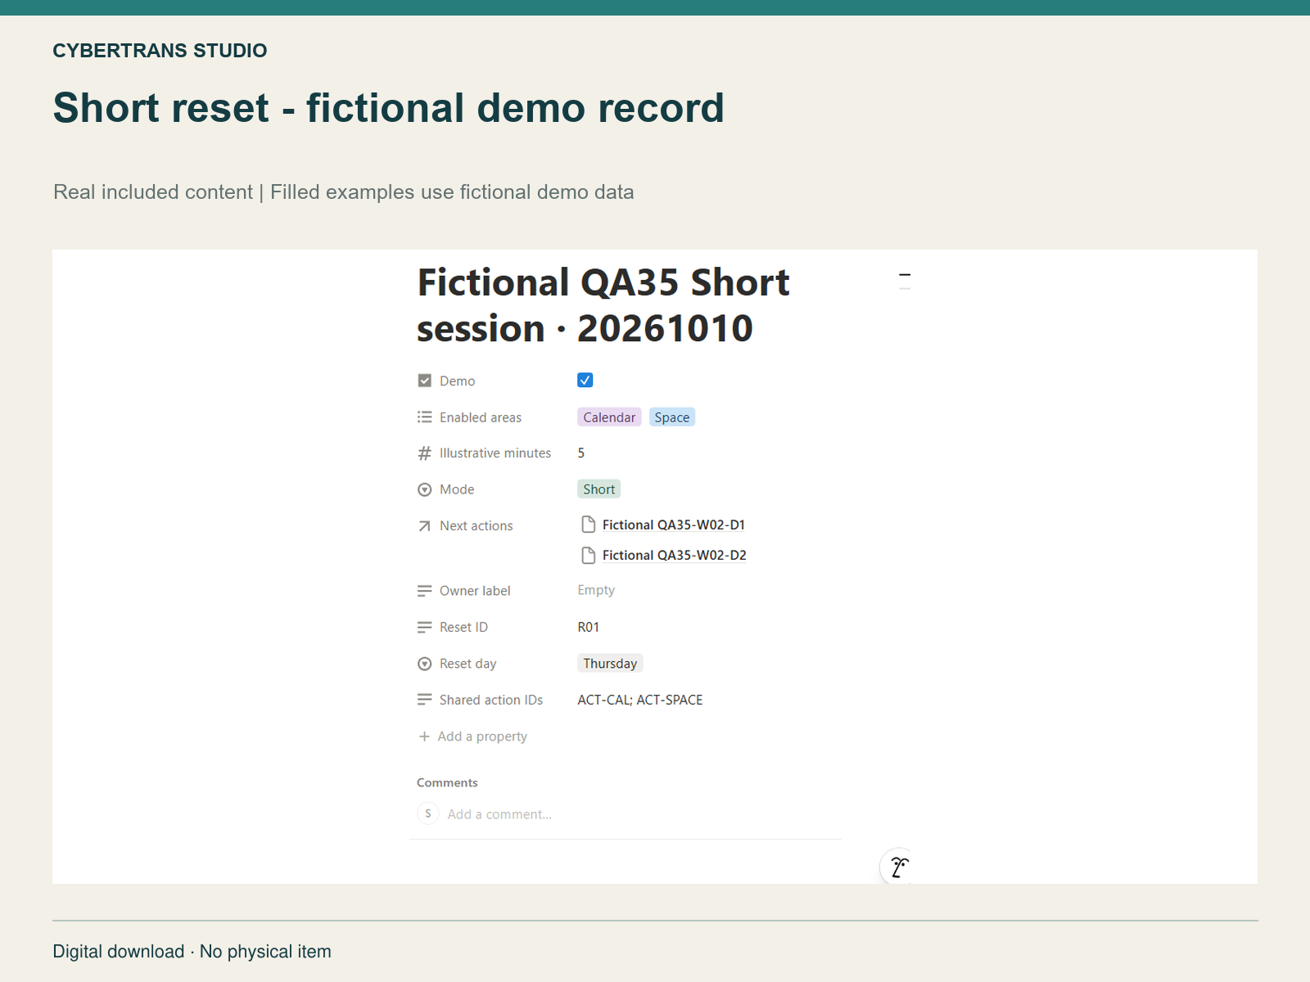Open the Short mode dropdown

[x=599, y=489]
